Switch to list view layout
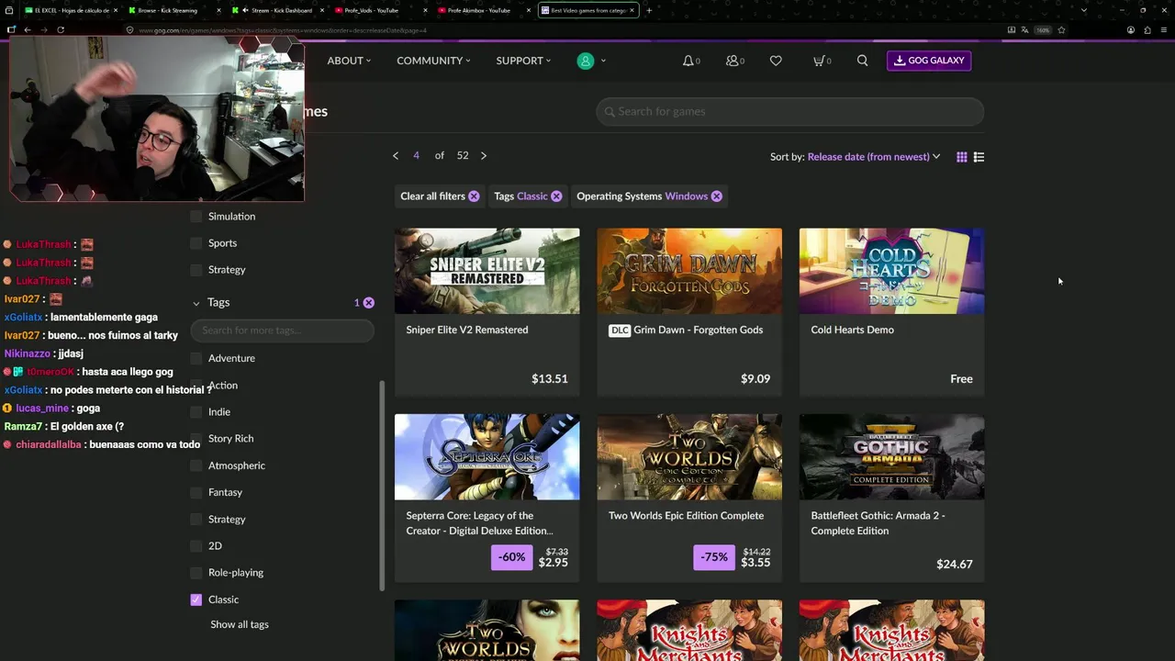Image resolution: width=1175 pixels, height=661 pixels. coord(979,157)
